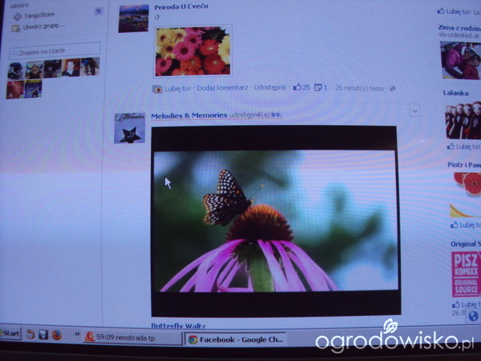Open Melodies & Memories avatar
The image size is (481, 361).
130,128
